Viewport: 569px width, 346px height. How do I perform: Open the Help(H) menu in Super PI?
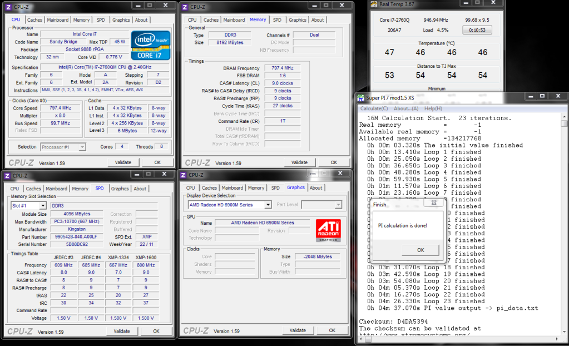pyautogui.click(x=433, y=108)
